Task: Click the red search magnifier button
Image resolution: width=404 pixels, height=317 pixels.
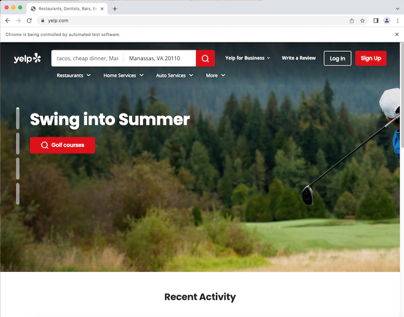Action: tap(206, 58)
